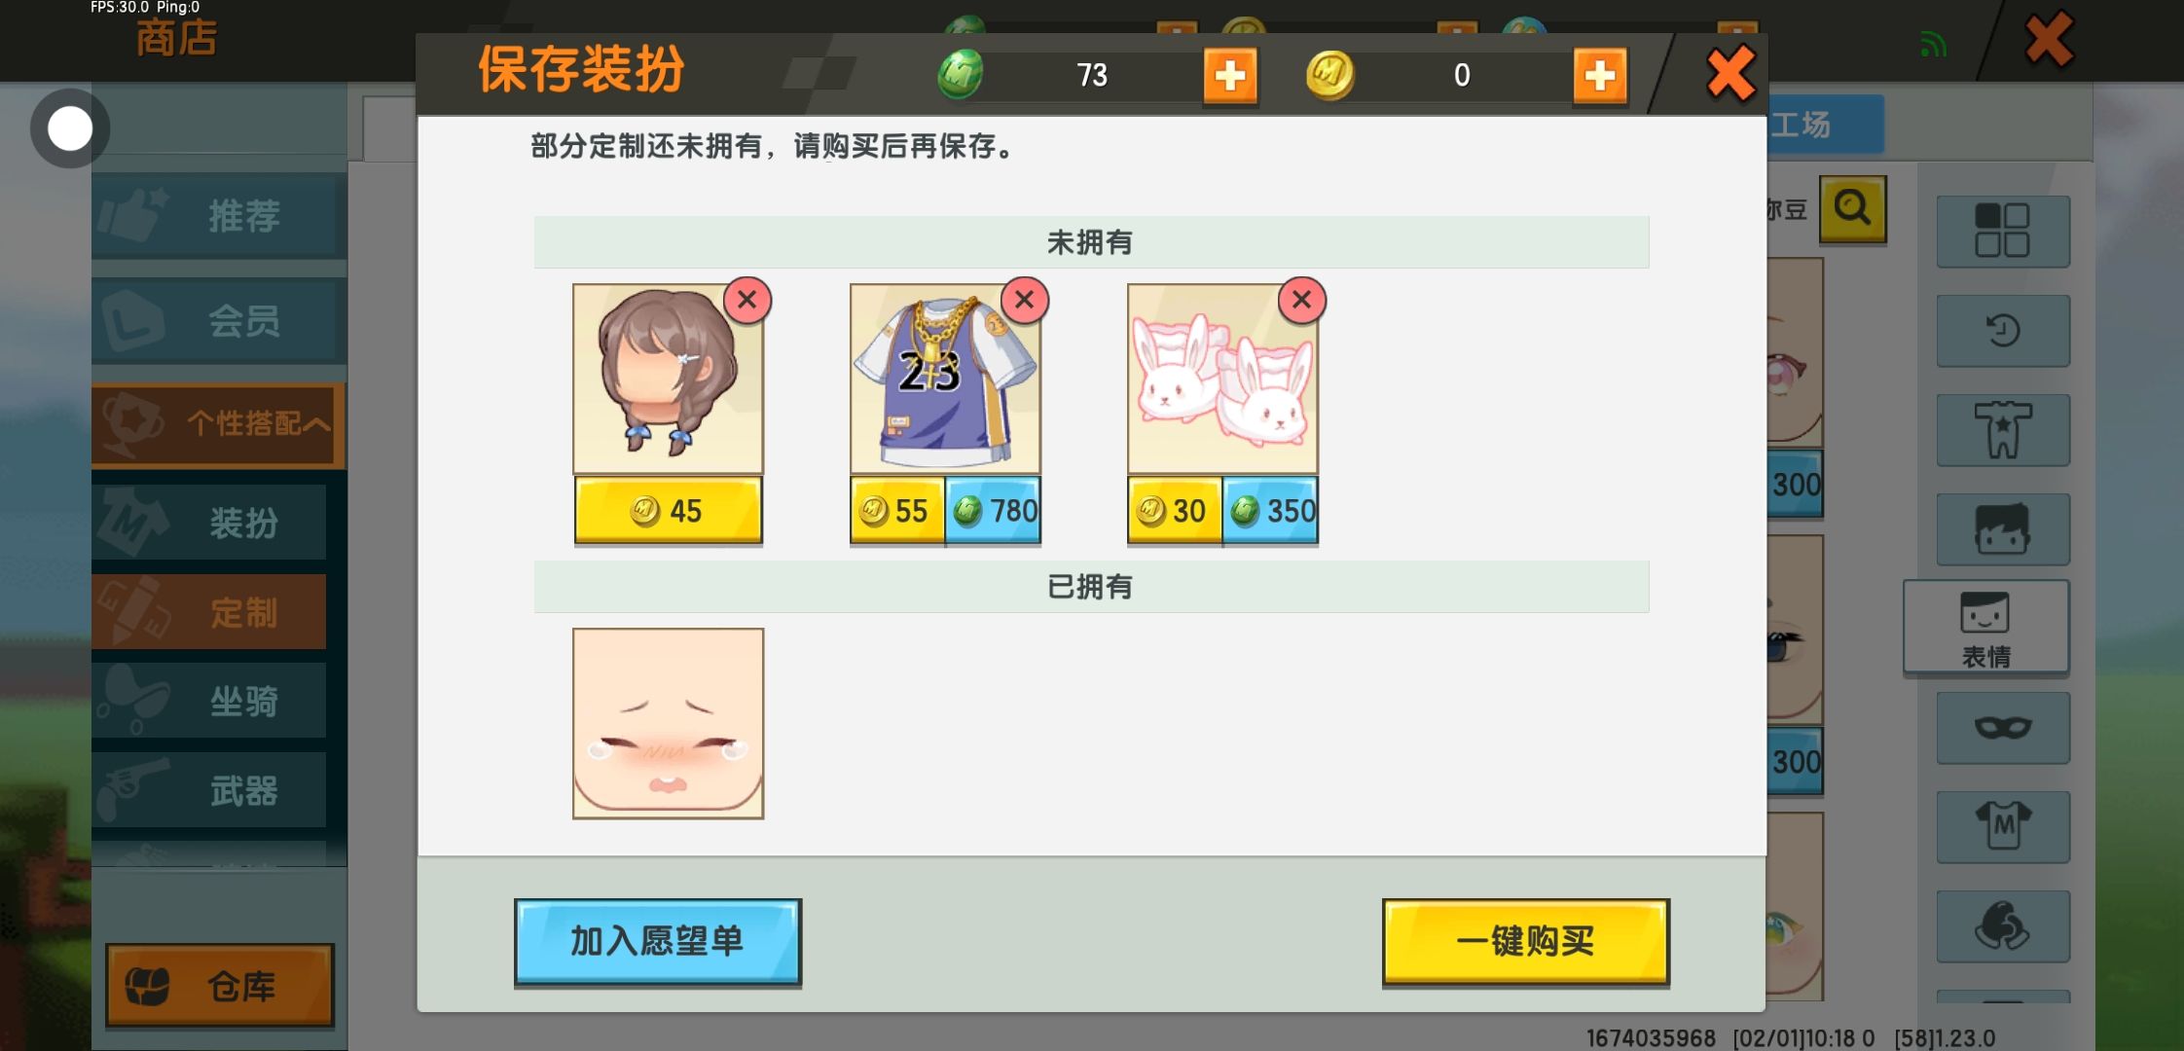Image resolution: width=2184 pixels, height=1051 pixels.
Task: Remove the bunny slippers from unowned list
Action: [1301, 300]
